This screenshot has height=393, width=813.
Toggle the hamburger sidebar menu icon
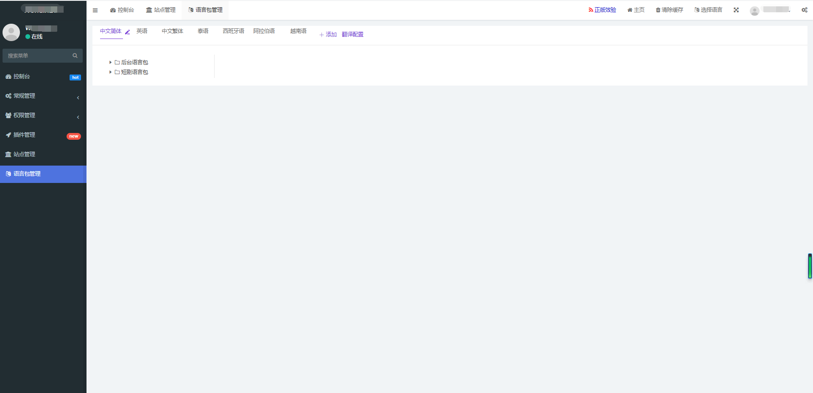(95, 10)
